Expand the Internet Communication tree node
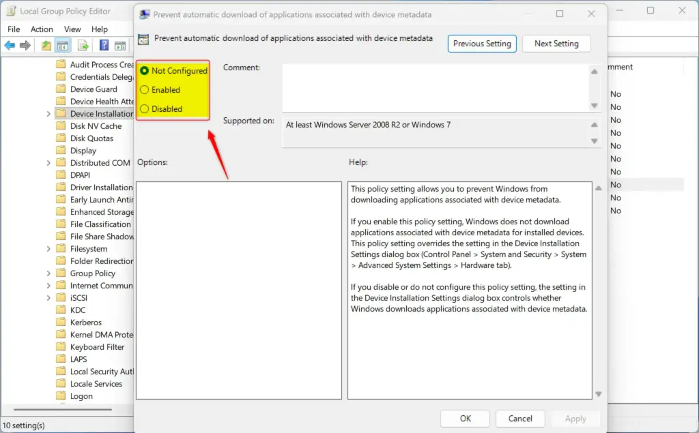Image resolution: width=699 pixels, height=433 pixels. pyautogui.click(x=48, y=286)
